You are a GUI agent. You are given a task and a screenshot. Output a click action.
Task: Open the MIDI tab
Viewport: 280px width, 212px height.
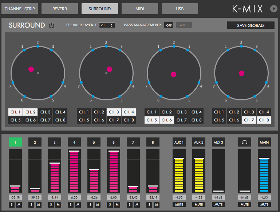(140, 9)
